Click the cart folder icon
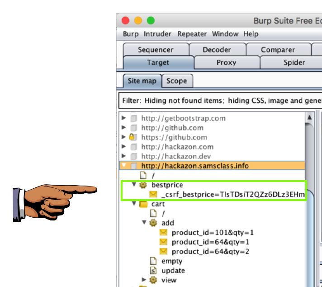 click(x=143, y=204)
